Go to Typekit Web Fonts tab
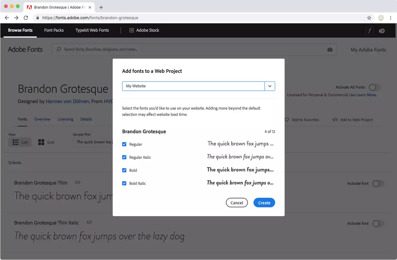Viewport: 397px width, 260px height. 92,30
